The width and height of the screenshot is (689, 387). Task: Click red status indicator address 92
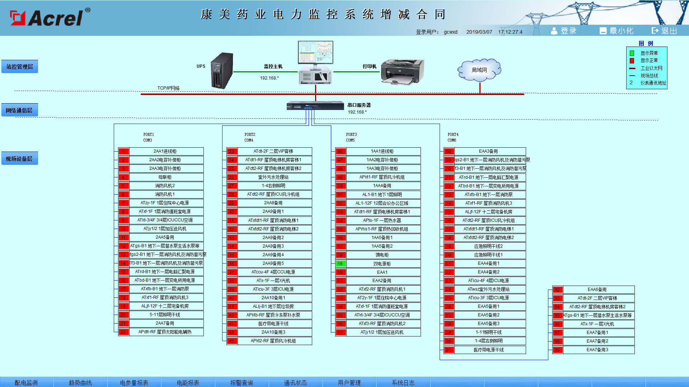point(557,290)
